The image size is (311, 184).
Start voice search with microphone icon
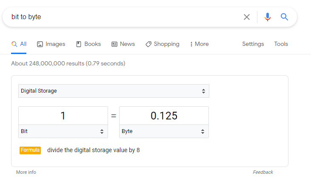click(x=267, y=17)
